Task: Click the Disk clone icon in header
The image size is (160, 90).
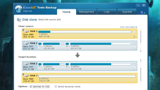Action: [19, 19]
